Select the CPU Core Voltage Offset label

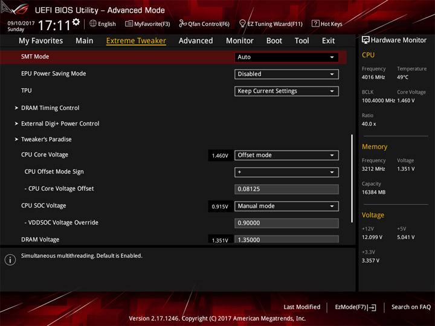[x=59, y=189]
